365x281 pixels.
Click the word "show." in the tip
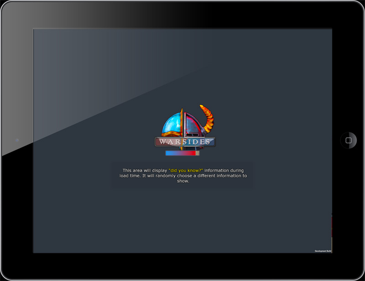pyautogui.click(x=183, y=181)
